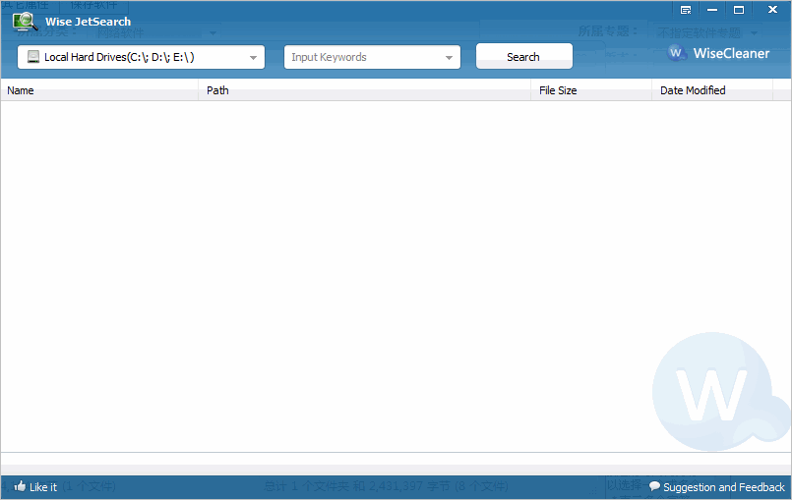
Task: Expand the Local Hard Drives dropdown
Action: click(253, 58)
